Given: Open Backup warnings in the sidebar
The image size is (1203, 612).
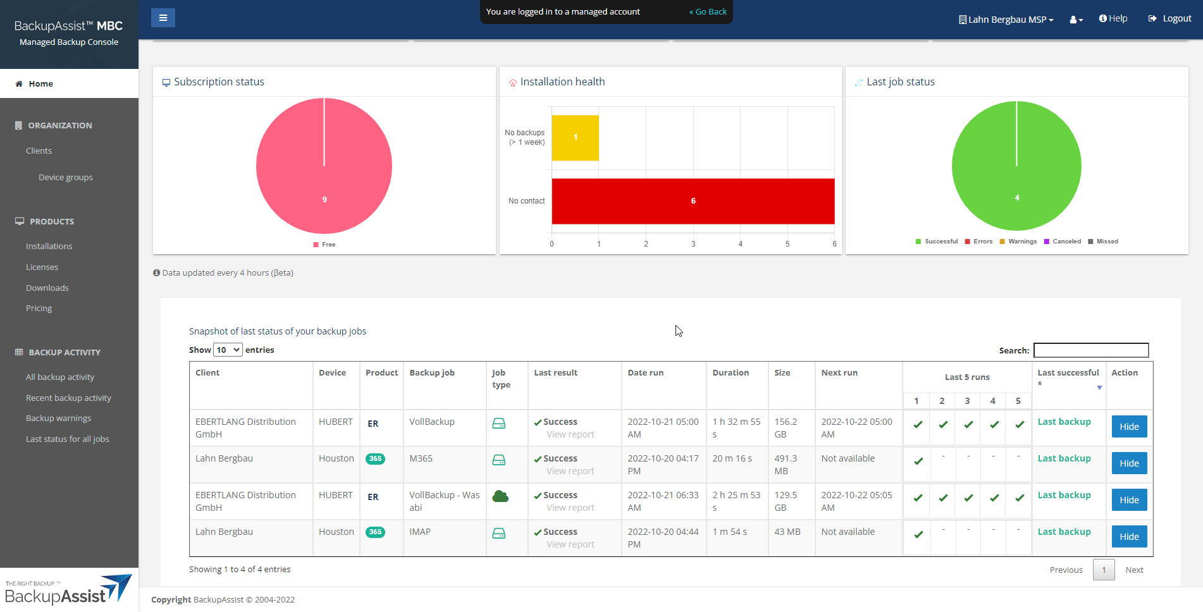Looking at the screenshot, I should (x=58, y=418).
